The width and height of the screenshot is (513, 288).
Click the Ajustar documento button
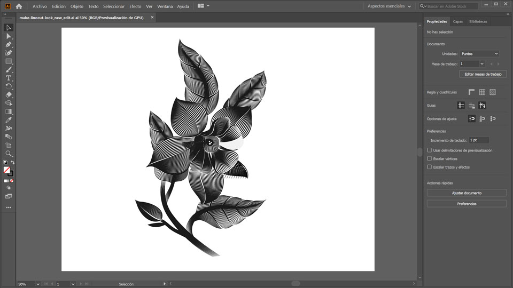pos(467,193)
